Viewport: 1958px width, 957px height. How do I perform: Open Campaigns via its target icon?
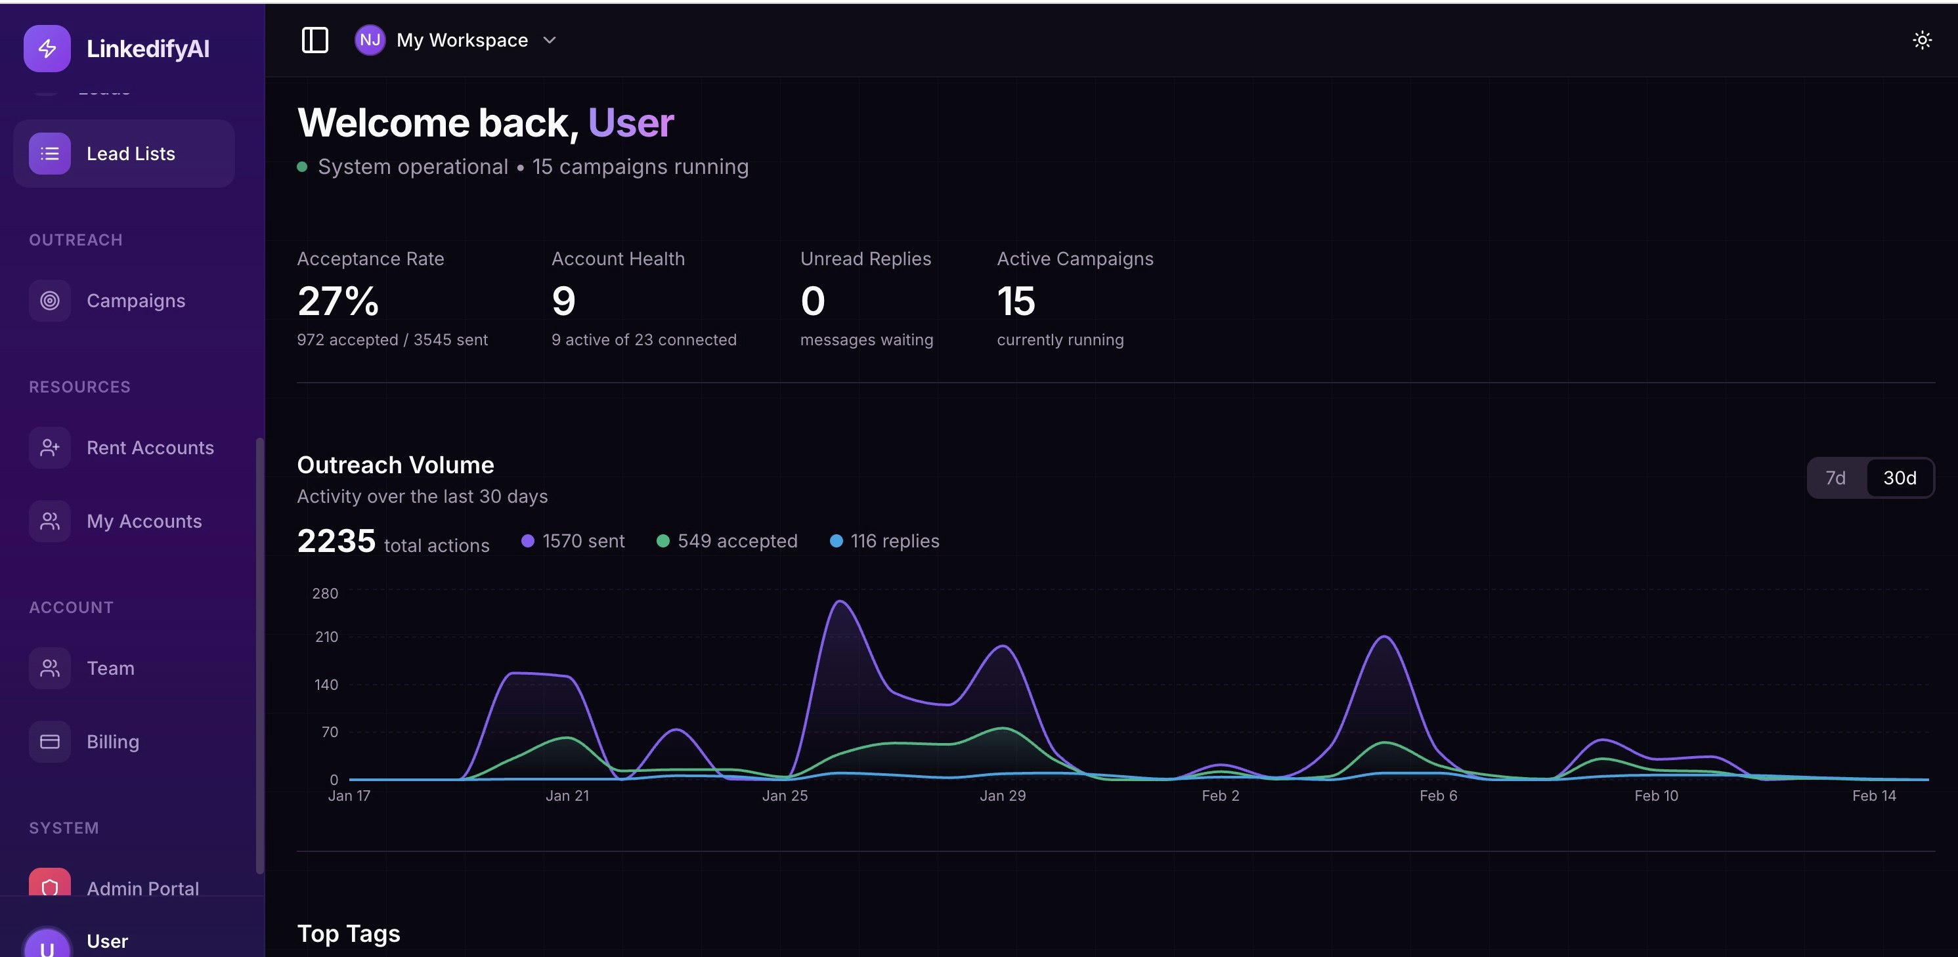point(50,301)
